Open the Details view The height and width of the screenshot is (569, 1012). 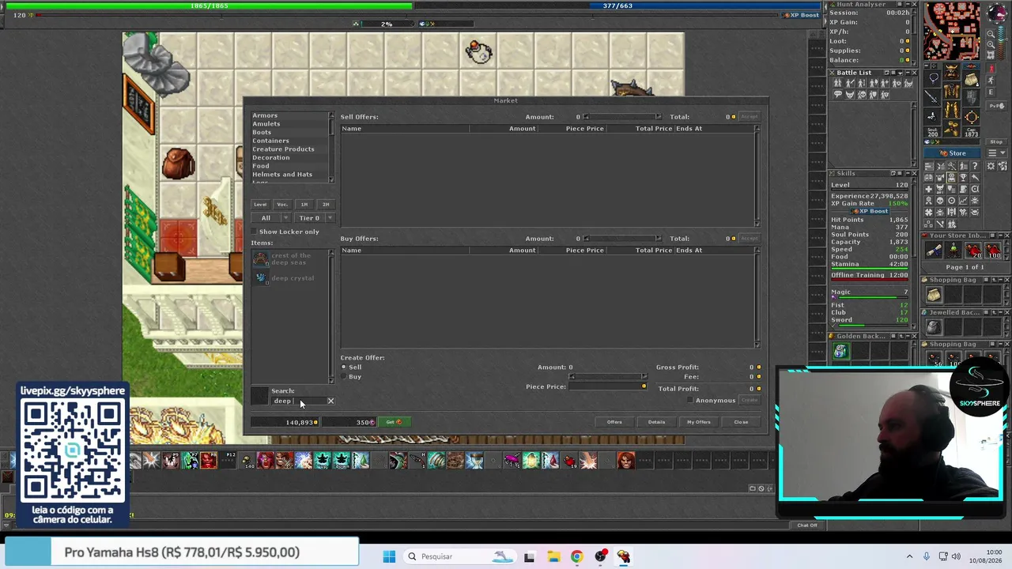tap(656, 422)
